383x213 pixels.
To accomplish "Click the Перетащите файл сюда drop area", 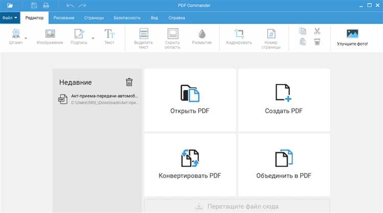I will [237, 206].
